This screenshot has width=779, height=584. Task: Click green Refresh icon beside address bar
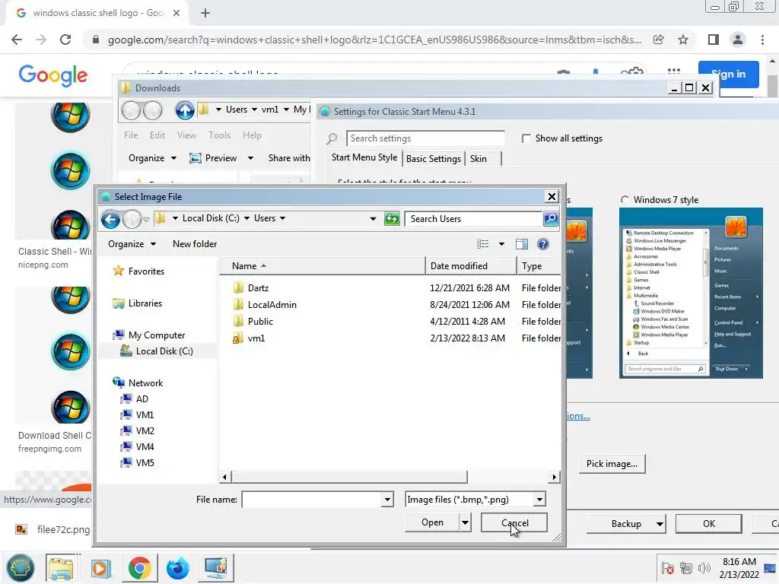[392, 218]
